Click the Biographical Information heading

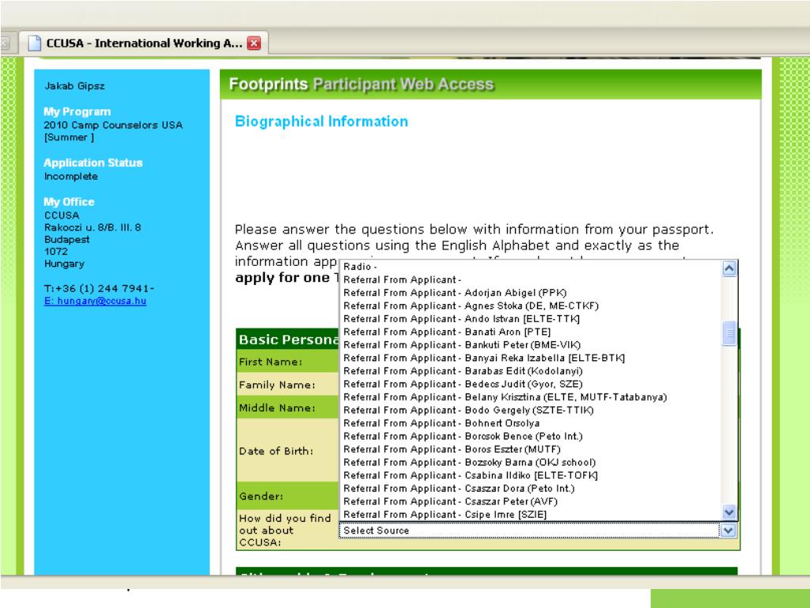321,121
